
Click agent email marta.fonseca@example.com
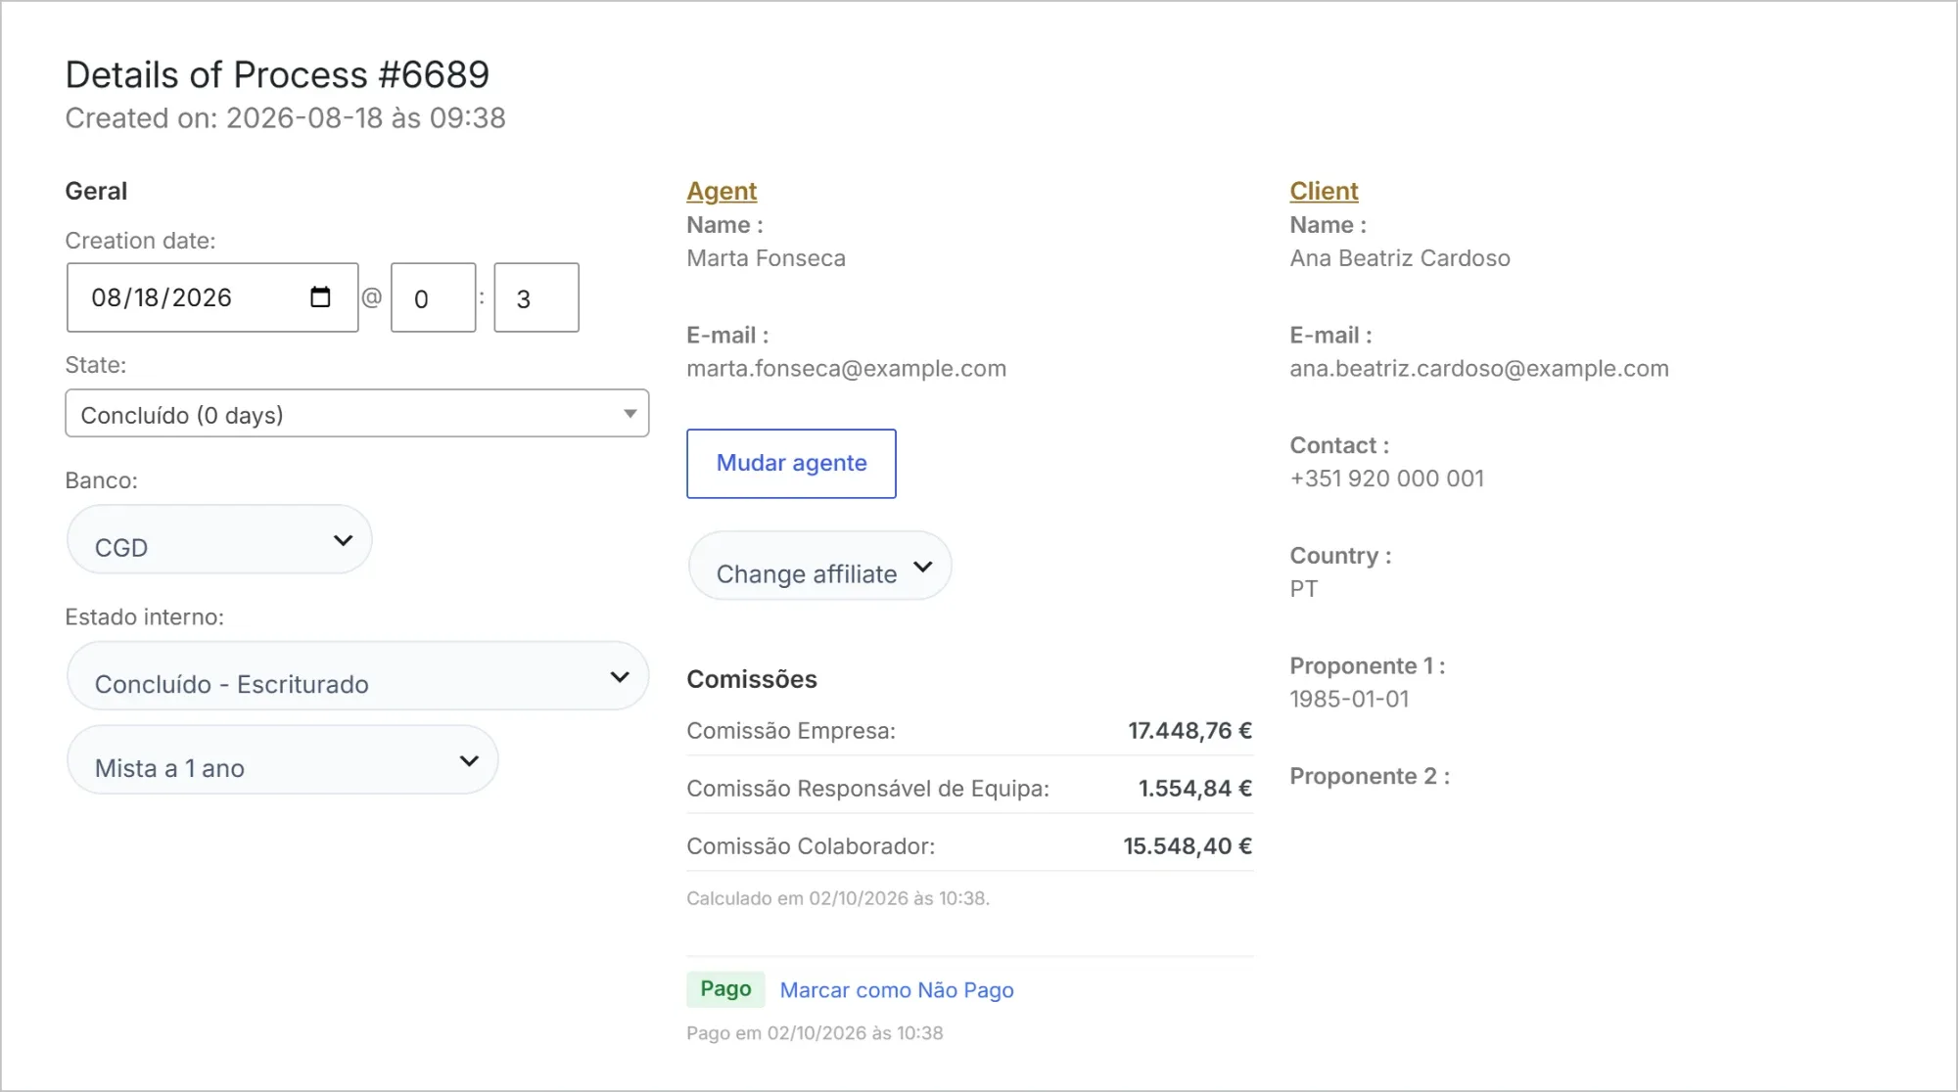pos(846,369)
